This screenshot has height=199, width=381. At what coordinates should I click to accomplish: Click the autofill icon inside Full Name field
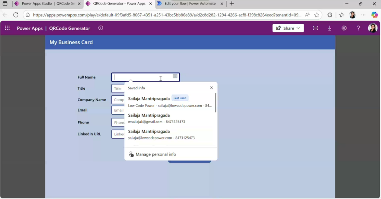[175, 76]
